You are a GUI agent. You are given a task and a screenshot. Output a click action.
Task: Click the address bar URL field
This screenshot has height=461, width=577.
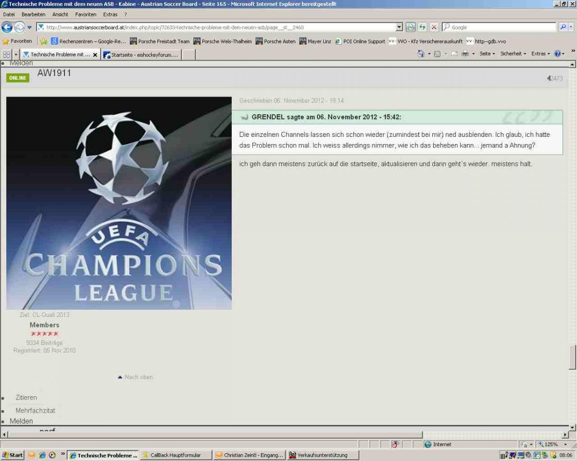coord(216,27)
